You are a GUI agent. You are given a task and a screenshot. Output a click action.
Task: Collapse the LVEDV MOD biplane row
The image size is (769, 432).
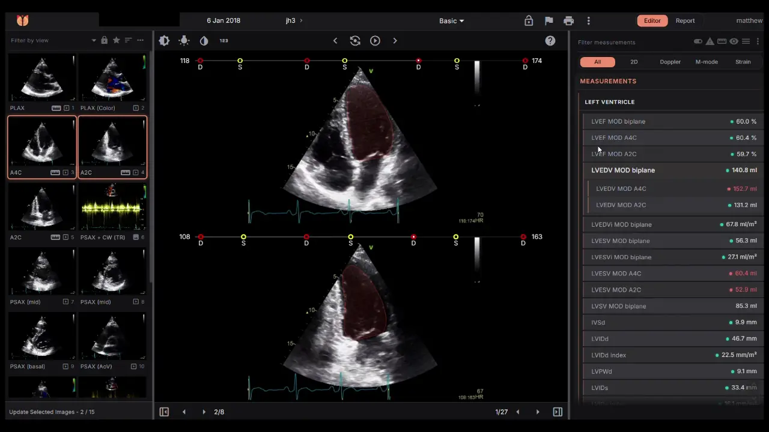click(x=622, y=170)
